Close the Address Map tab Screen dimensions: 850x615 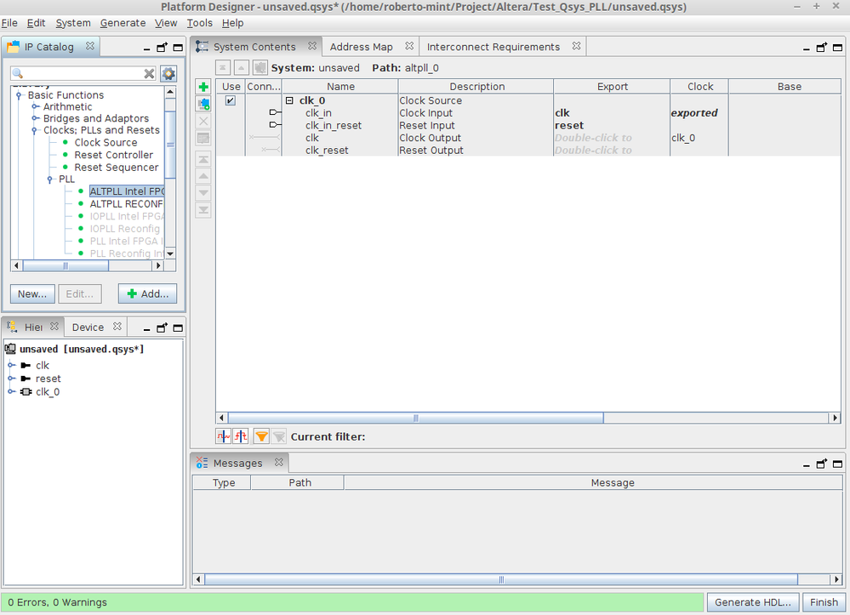409,46
